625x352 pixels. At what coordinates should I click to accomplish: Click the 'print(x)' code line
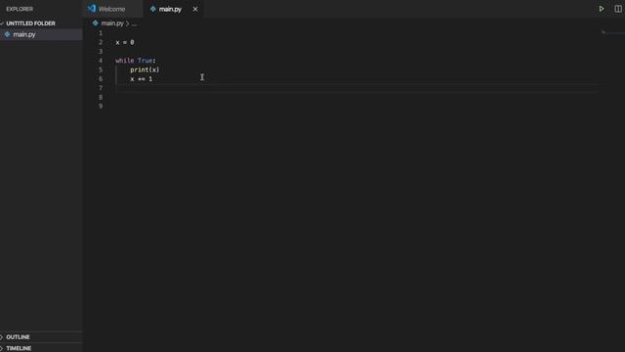(145, 69)
